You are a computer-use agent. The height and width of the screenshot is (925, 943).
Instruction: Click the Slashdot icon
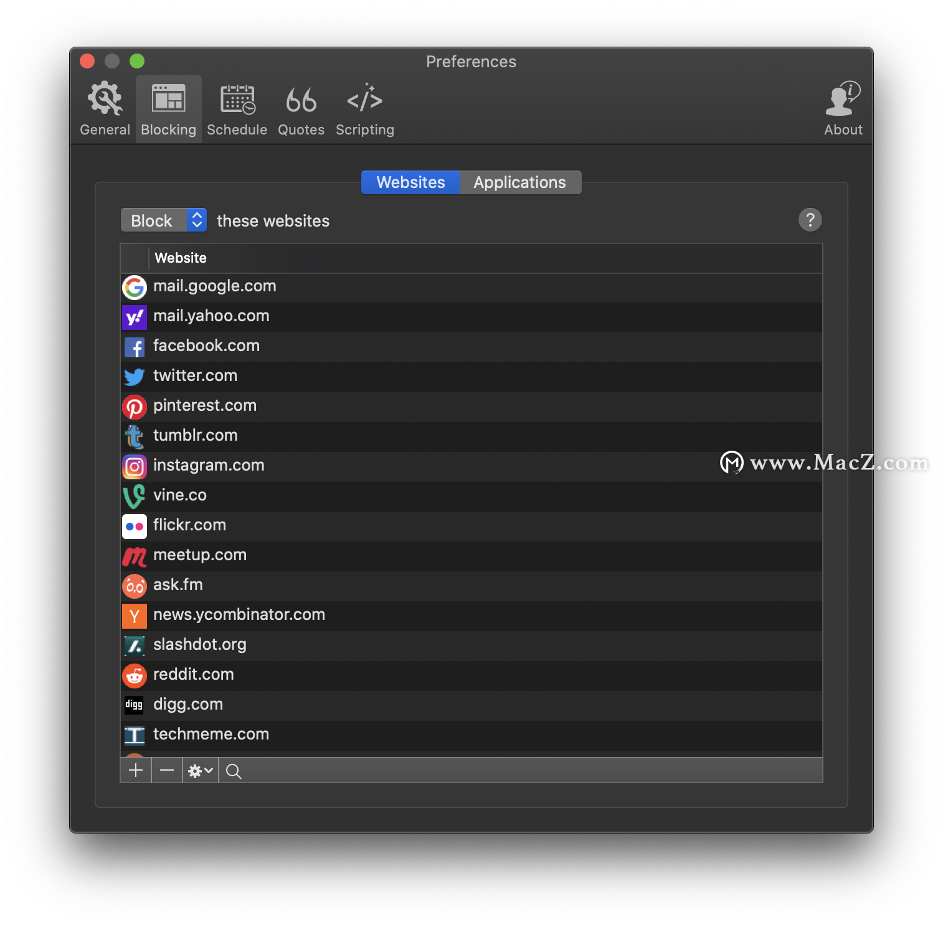coord(135,646)
